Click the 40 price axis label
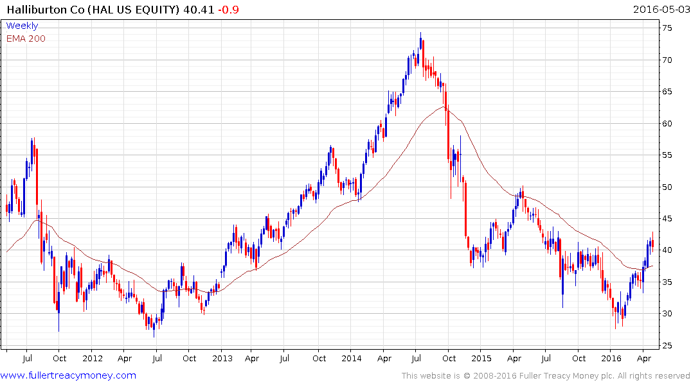This screenshot has width=691, height=385. coord(667,250)
